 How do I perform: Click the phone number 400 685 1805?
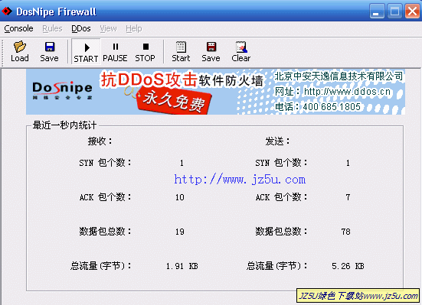pyautogui.click(x=332, y=107)
